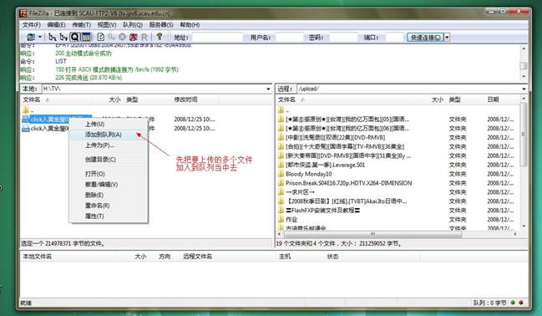Click the help question mark icon
Screen dimensions: 542x316
(159, 37)
